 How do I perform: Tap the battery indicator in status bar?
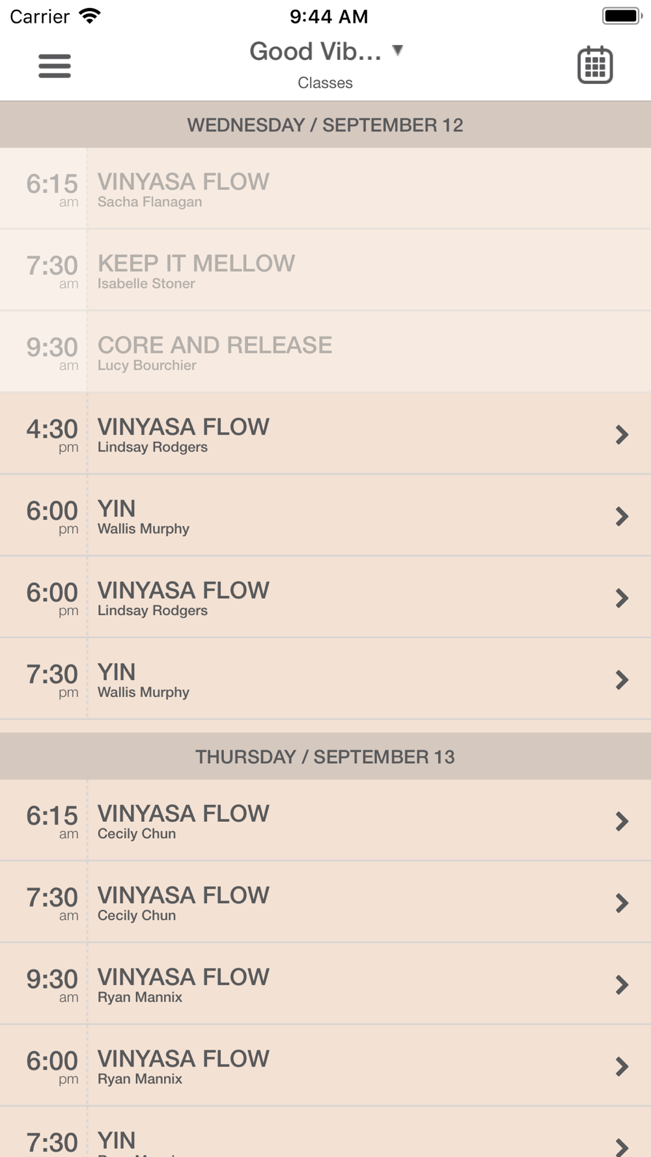(622, 16)
